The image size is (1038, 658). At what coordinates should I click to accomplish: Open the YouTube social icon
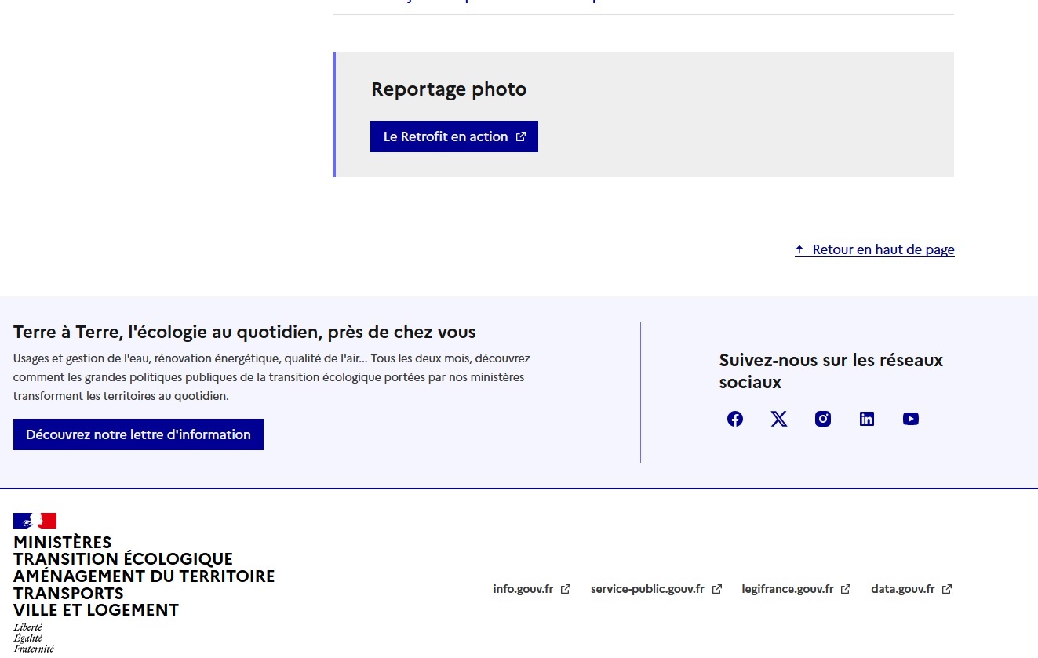coord(911,419)
